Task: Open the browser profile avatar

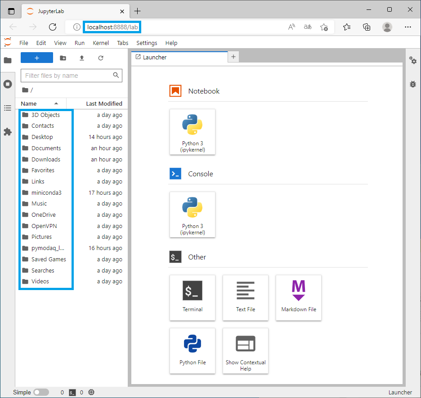Action: (x=387, y=27)
